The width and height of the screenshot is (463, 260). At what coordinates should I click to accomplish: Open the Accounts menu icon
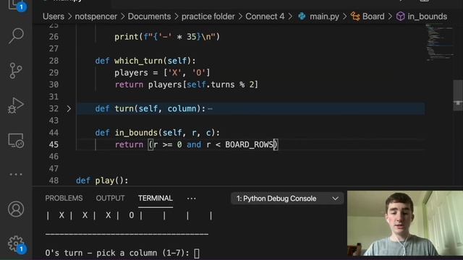pos(16,209)
